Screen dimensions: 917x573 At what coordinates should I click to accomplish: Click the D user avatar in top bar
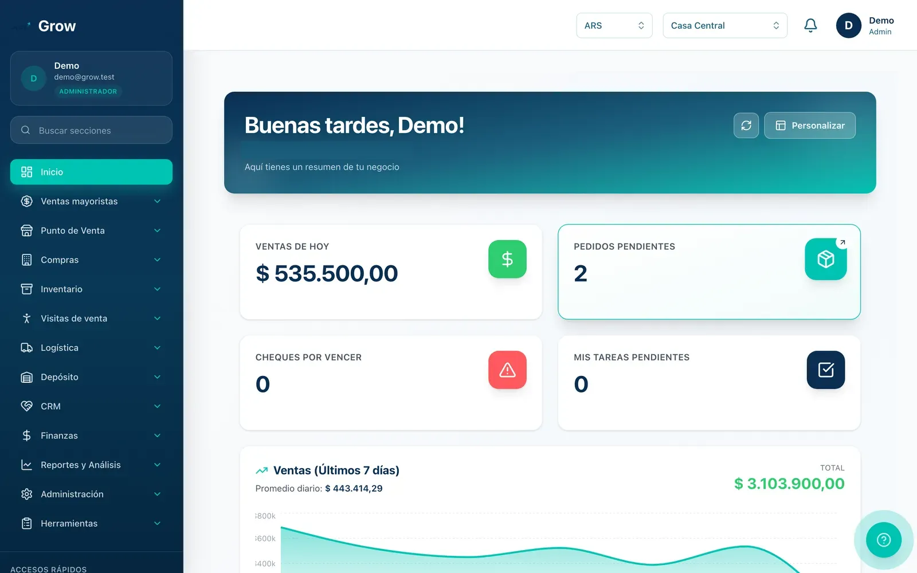(x=849, y=25)
